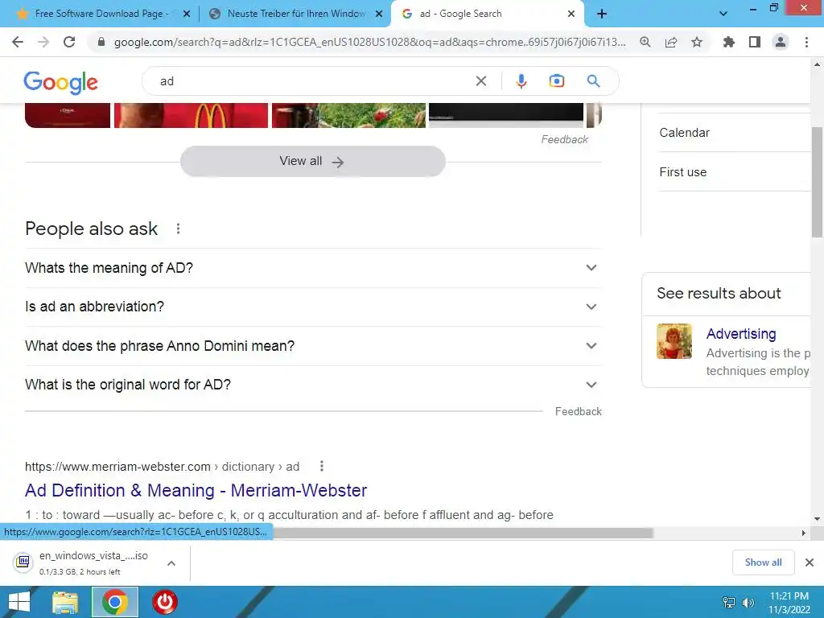Open the network icon in system tray

tap(729, 603)
